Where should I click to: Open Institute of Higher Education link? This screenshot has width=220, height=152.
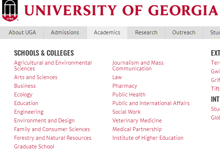tap(148, 138)
